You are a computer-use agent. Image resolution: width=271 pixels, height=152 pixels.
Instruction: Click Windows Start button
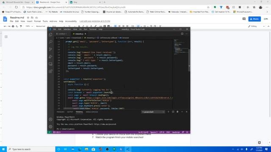3,149
